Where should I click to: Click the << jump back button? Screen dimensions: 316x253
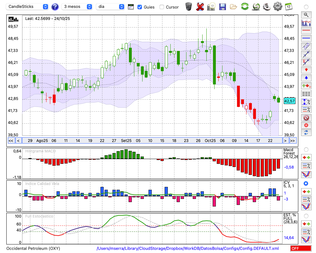point(11,141)
